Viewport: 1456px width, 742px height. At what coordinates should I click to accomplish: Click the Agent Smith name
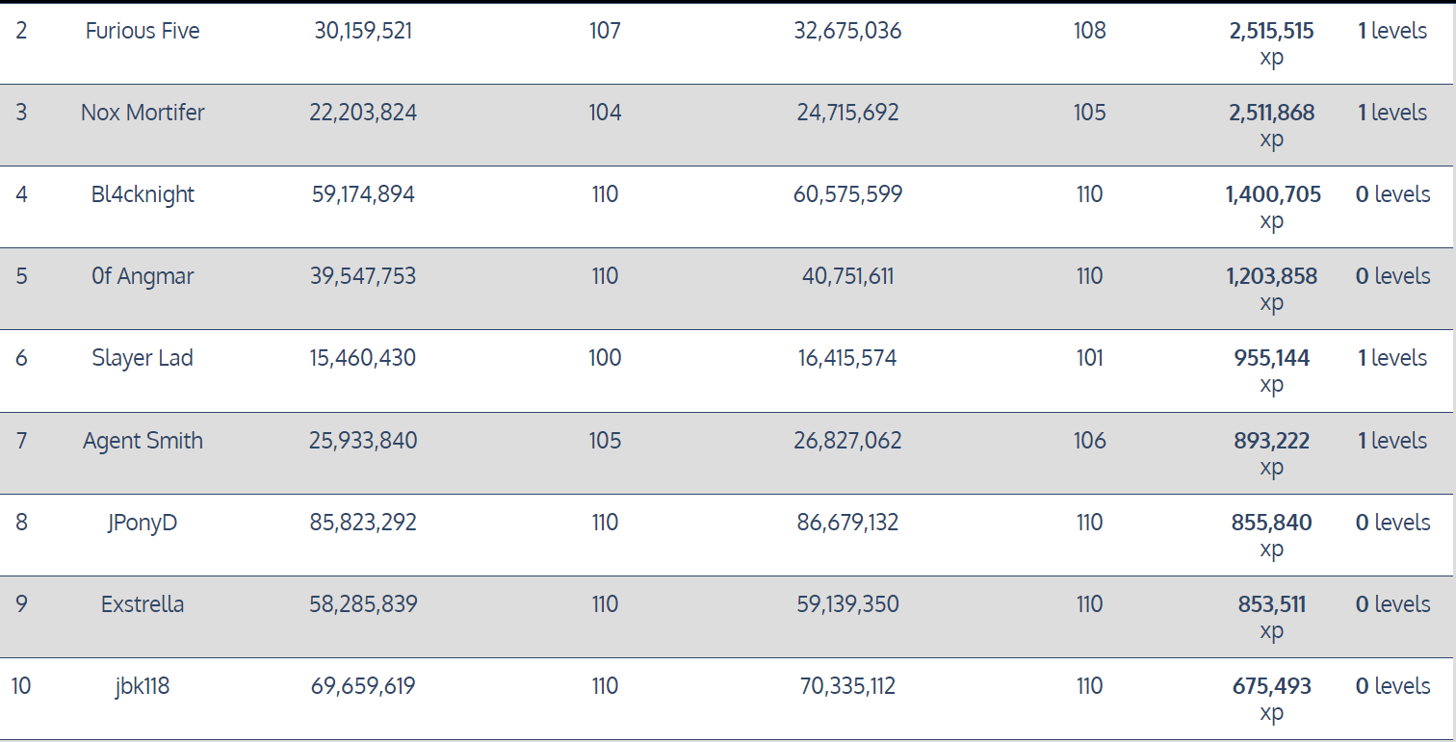pyautogui.click(x=143, y=441)
